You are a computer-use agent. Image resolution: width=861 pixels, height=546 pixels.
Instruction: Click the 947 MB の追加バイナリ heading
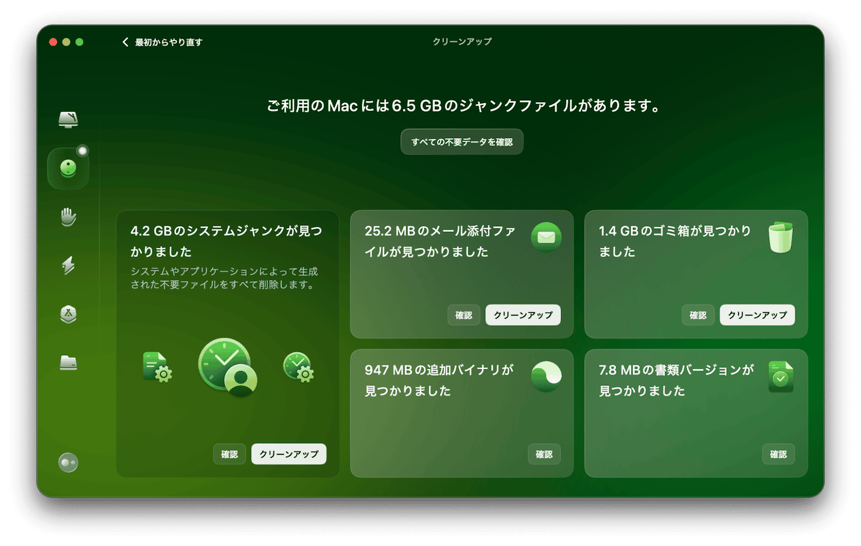(x=439, y=380)
